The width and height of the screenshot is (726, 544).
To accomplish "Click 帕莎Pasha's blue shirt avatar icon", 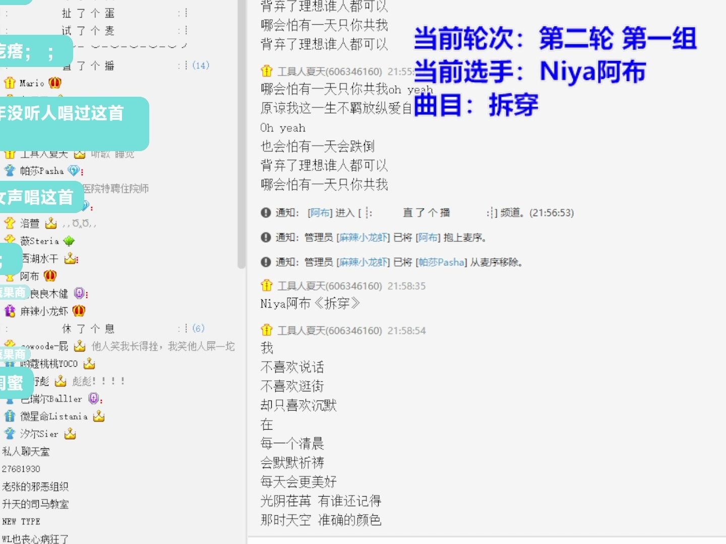I will 10,171.
